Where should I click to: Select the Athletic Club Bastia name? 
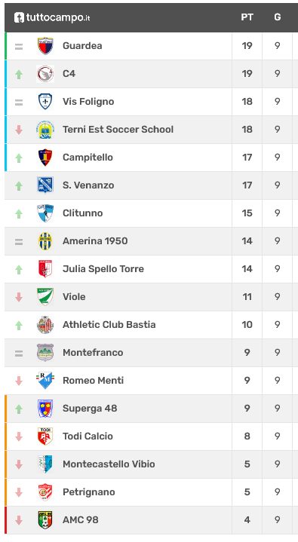point(109,325)
